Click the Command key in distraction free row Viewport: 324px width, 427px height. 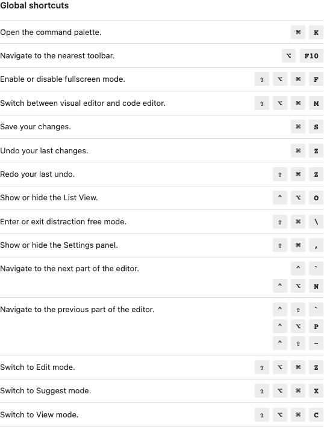pos(298,222)
